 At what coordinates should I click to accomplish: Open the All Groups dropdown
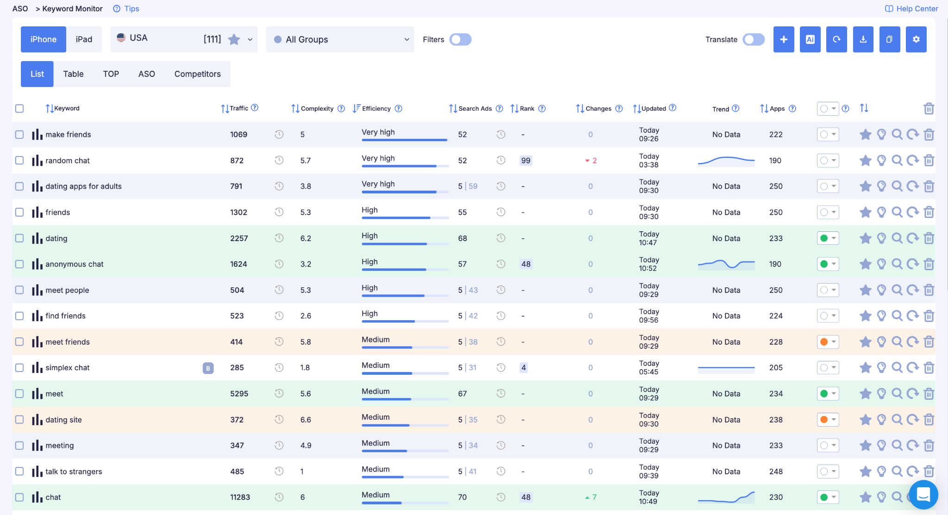[340, 39]
